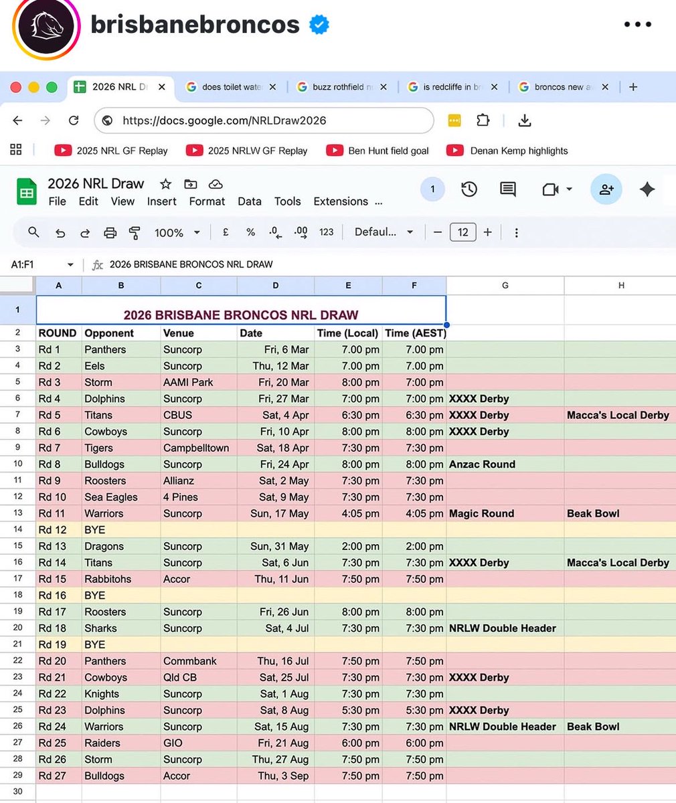Click the yellow extension icon in address bar
Viewport: 676px width, 803px height.
454,120
